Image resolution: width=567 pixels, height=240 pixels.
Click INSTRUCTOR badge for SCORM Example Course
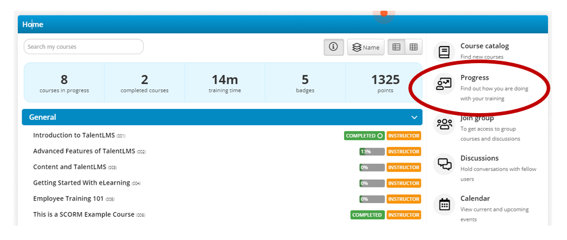(x=404, y=215)
